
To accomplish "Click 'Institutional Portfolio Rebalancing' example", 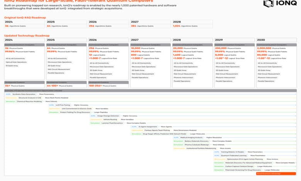I will click(x=201, y=148).
